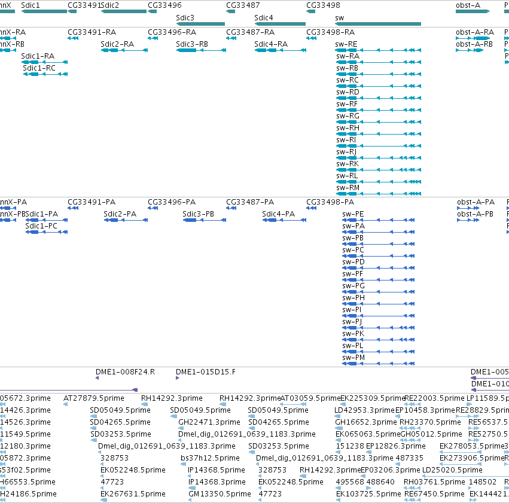Select the CG33498 gene label
509x503 pixels.
pos(323,5)
